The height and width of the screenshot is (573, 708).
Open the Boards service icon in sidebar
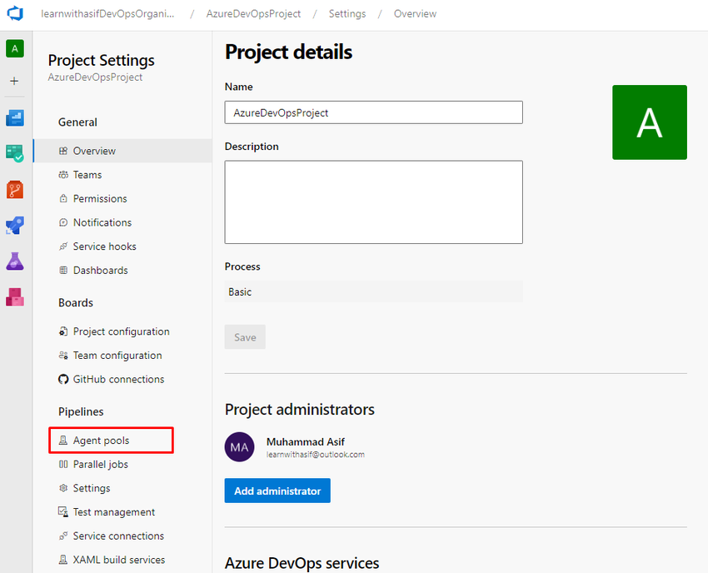15,153
